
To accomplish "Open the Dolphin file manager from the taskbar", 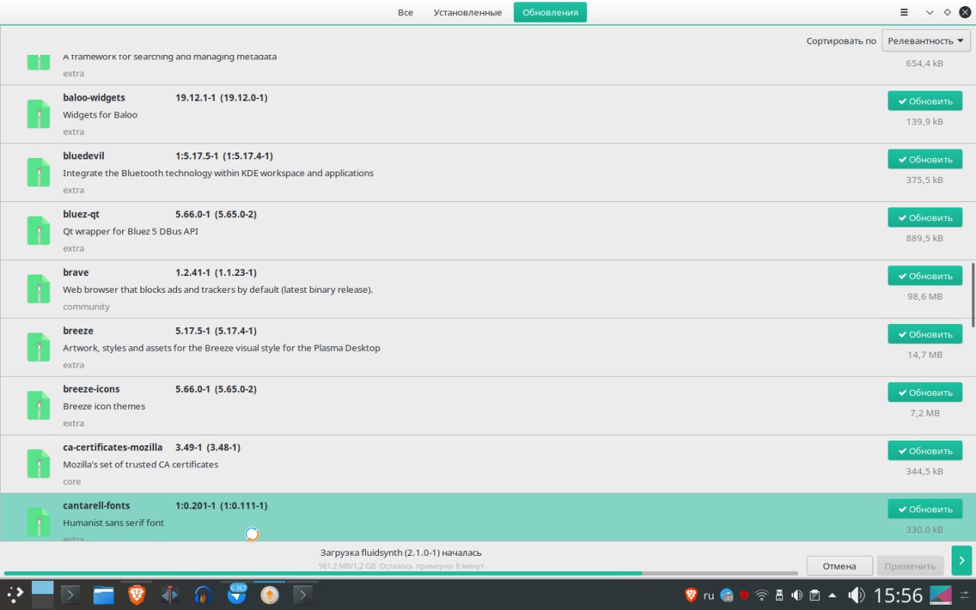I will click(104, 594).
